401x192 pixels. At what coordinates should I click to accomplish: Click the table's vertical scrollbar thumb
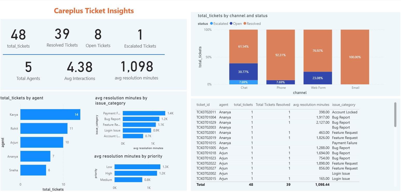coord(395,115)
